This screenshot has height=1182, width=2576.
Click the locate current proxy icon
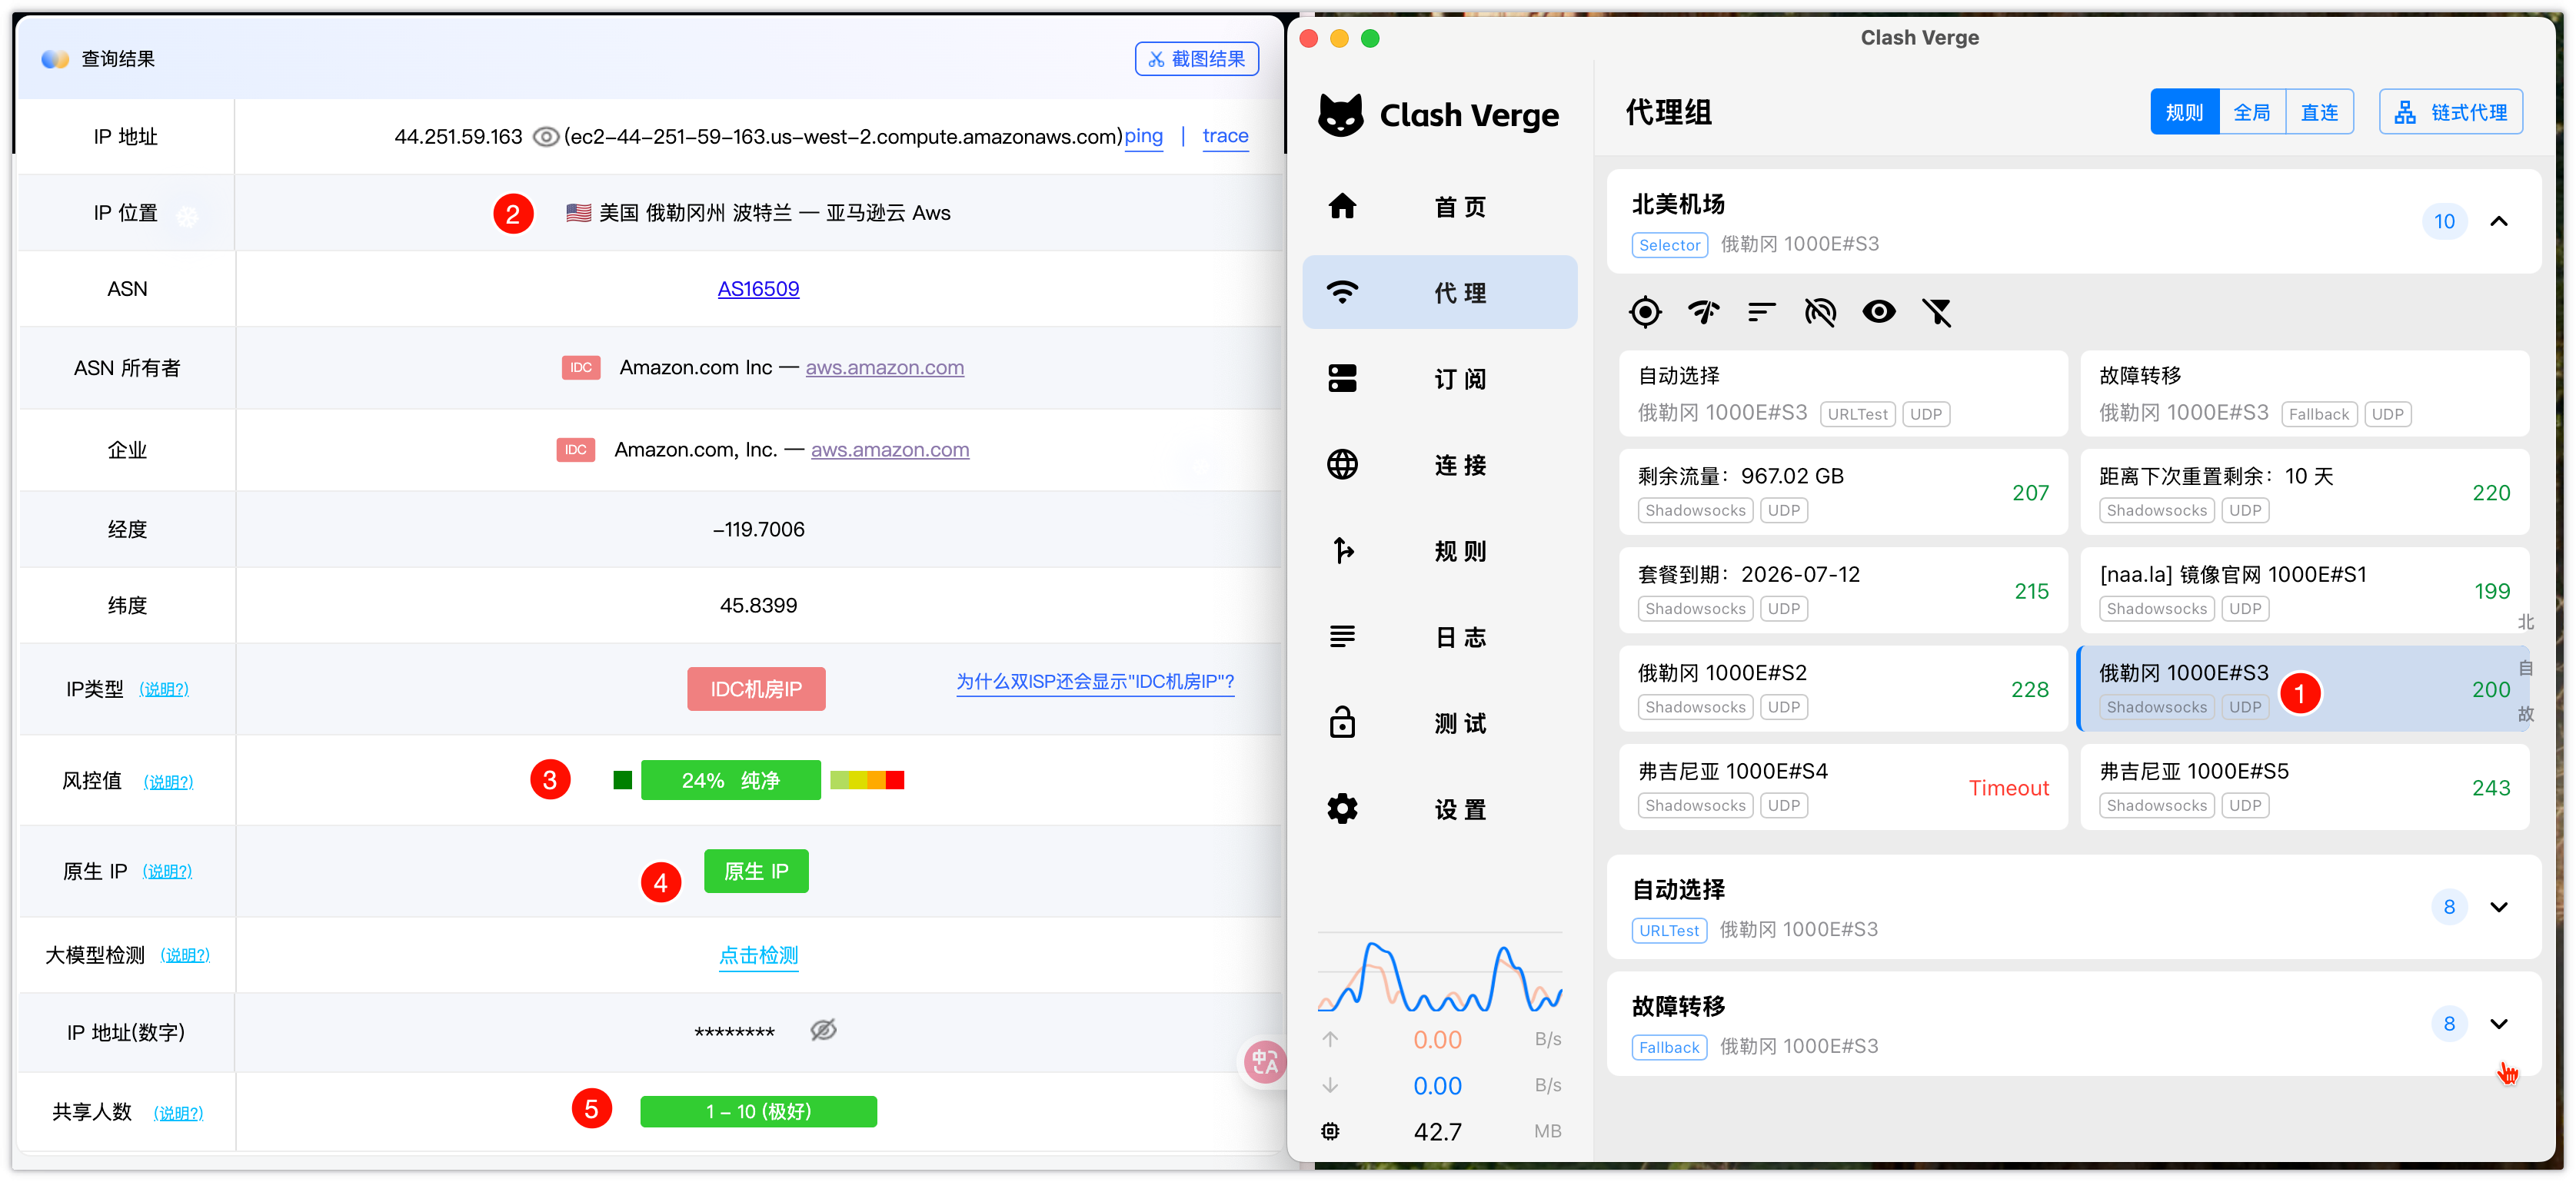click(1645, 313)
